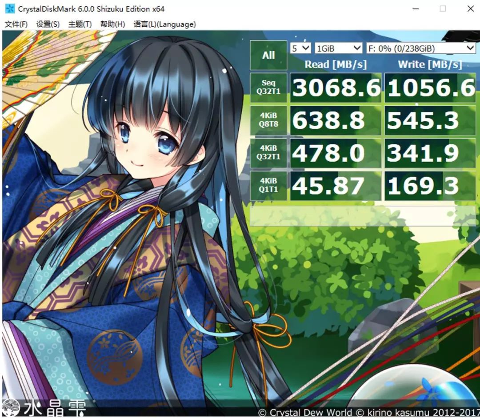The height and width of the screenshot is (418, 480).
Task: Open the 主题(T) theme menu
Action: click(x=80, y=24)
